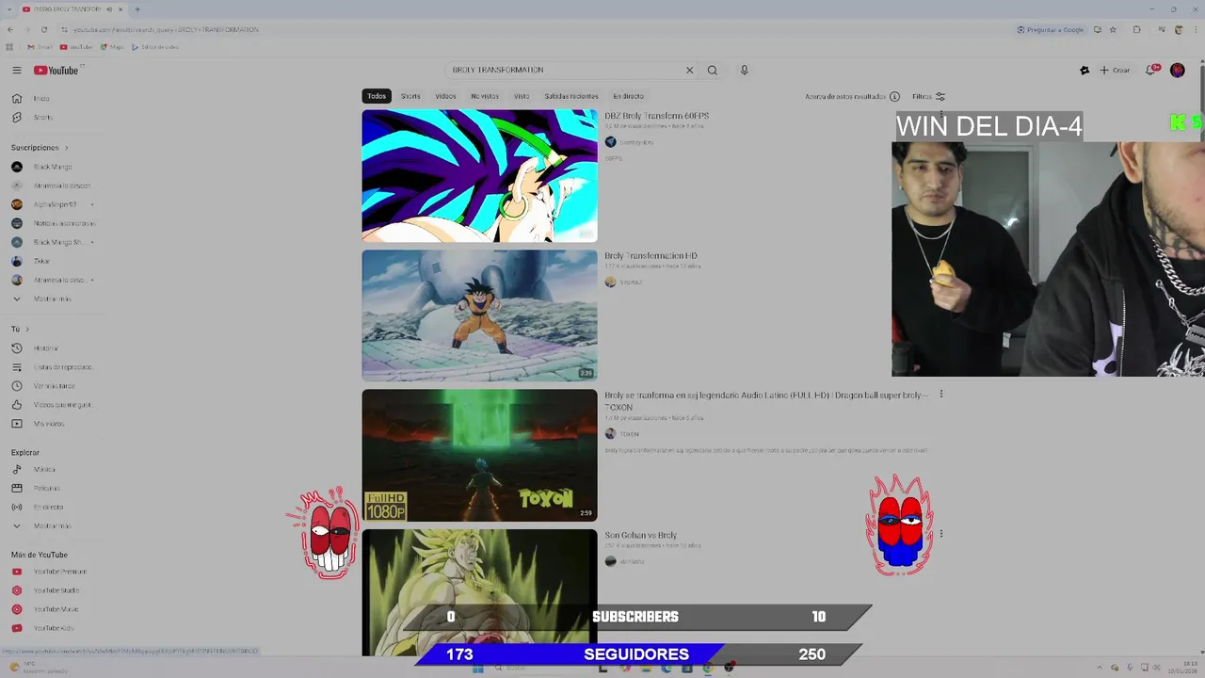The height and width of the screenshot is (678, 1205).
Task: Run search with magnifying glass button
Action: [x=713, y=70]
